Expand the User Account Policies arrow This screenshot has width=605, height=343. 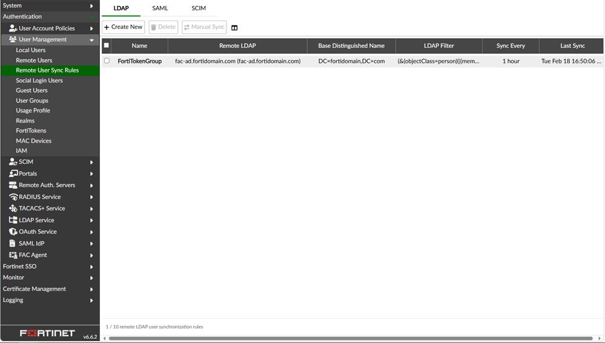point(91,28)
